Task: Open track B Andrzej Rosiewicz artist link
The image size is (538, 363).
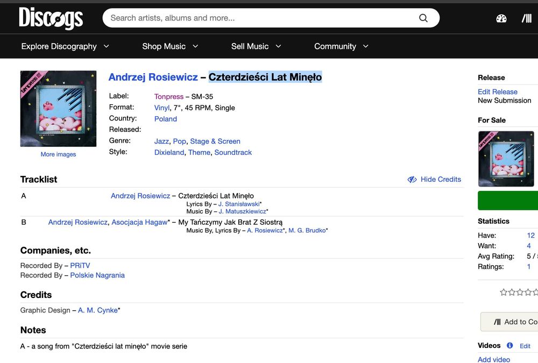Action: 78,222
